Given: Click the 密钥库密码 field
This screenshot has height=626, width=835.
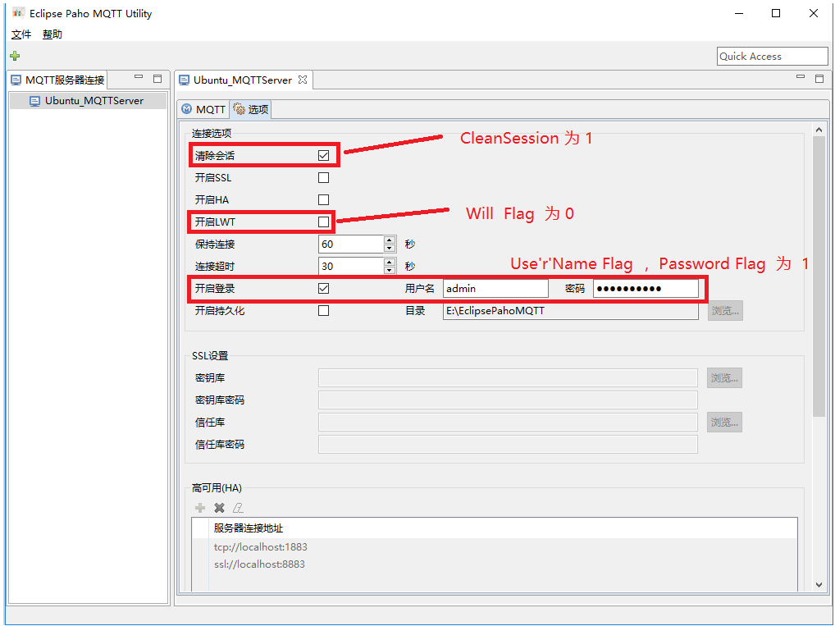Looking at the screenshot, I should click(508, 400).
